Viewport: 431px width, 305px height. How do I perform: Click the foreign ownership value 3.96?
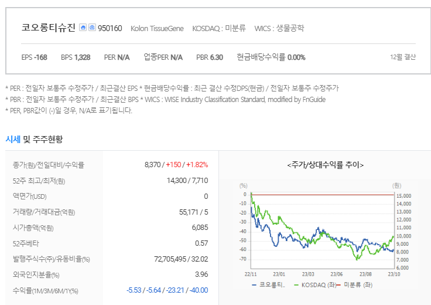coord(201,274)
